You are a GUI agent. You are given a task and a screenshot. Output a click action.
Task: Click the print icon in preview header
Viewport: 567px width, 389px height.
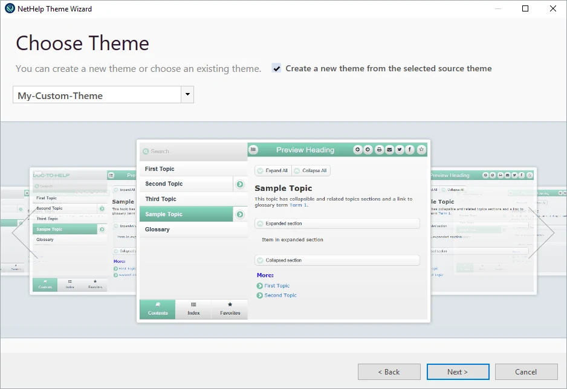[x=379, y=150]
